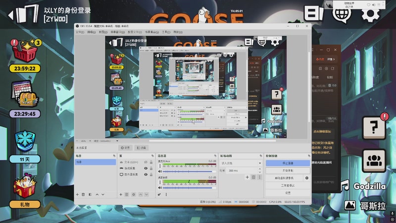Add a scene transition with the plus icon

click(247, 177)
